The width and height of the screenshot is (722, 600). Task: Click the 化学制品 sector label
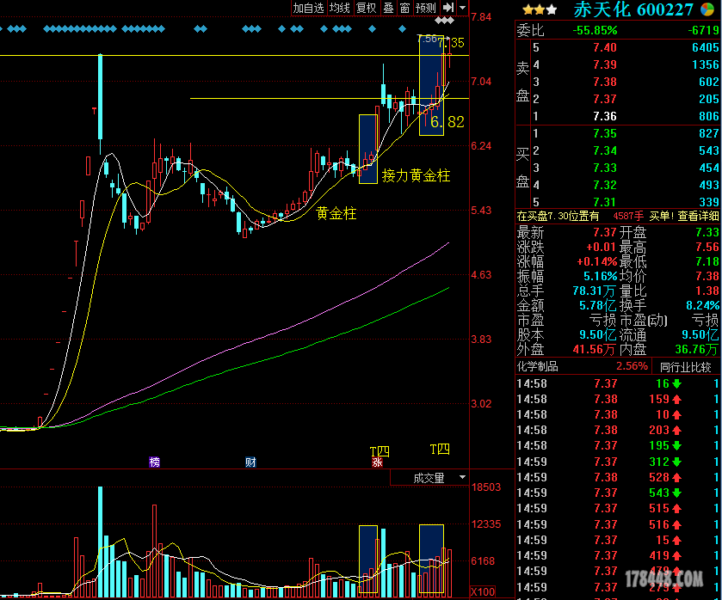pyautogui.click(x=537, y=367)
